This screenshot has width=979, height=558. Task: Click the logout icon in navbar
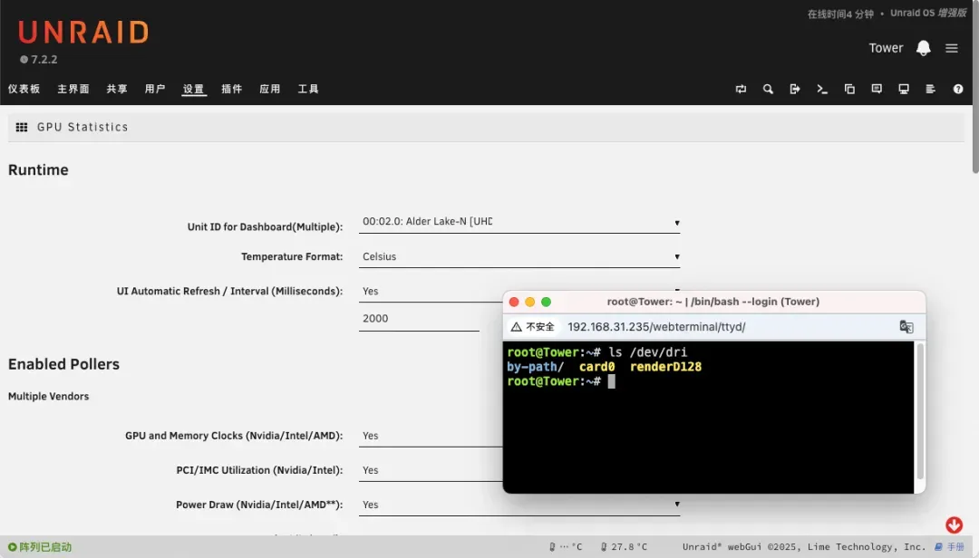tap(795, 89)
